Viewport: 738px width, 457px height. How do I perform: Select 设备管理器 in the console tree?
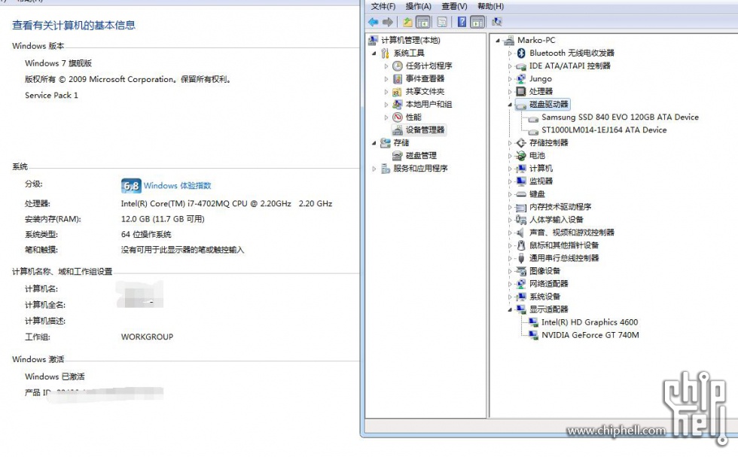tap(425, 130)
